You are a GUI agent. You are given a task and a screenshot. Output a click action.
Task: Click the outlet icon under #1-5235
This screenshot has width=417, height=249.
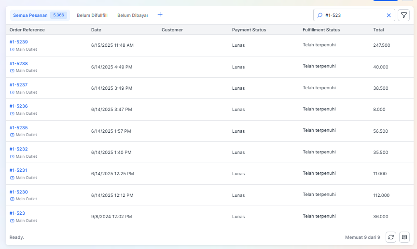(12, 135)
